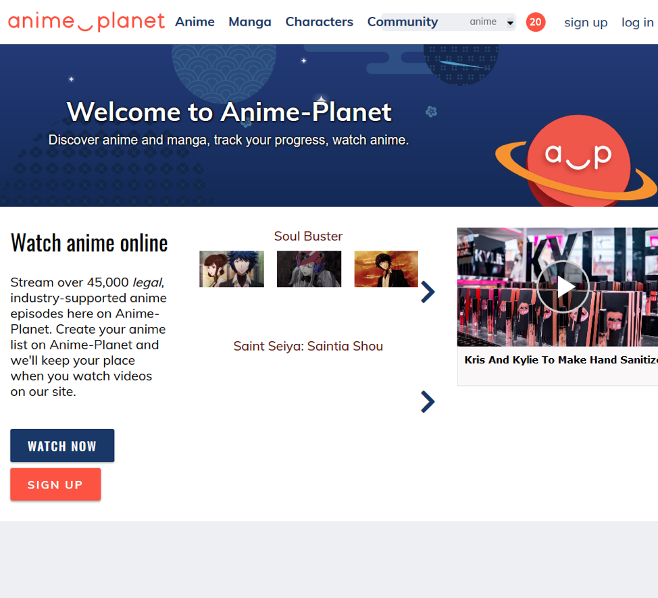Click the planet mascot in the banner
Image resolution: width=658 pixels, height=598 pixels.
[x=578, y=162]
